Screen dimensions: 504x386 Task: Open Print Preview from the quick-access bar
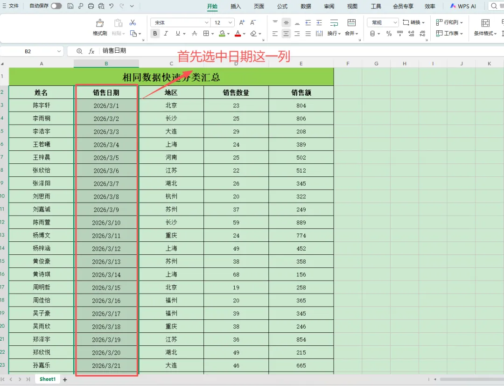point(101,6)
